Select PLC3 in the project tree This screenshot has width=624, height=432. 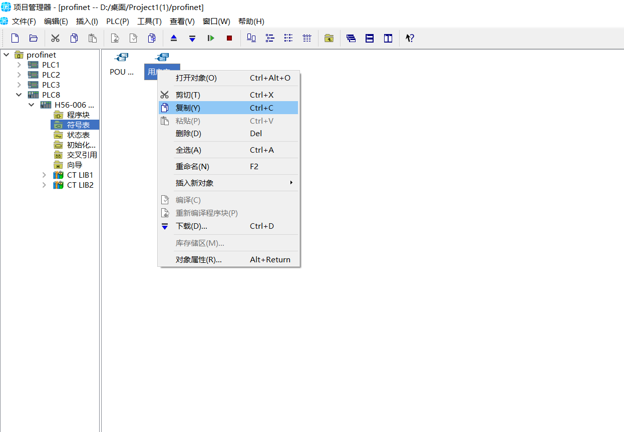(51, 85)
